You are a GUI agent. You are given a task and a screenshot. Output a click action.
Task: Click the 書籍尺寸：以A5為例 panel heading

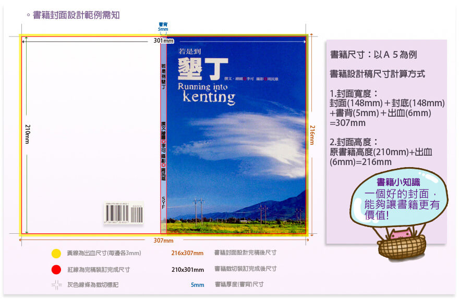pos(373,55)
